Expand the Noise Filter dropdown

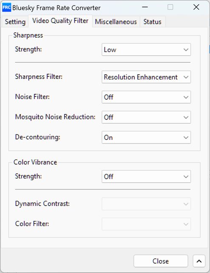pos(146,97)
